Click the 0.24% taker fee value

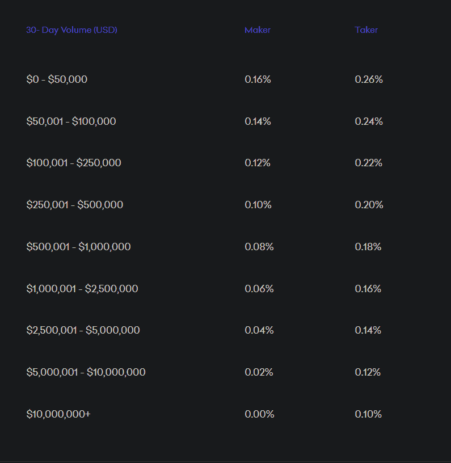[369, 121]
